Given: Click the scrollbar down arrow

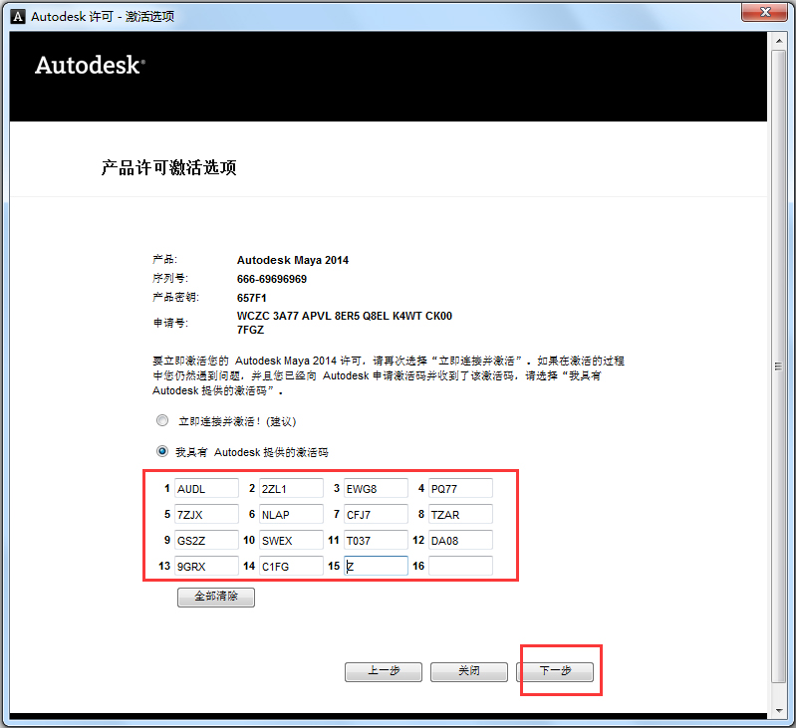Looking at the screenshot, I should [779, 711].
